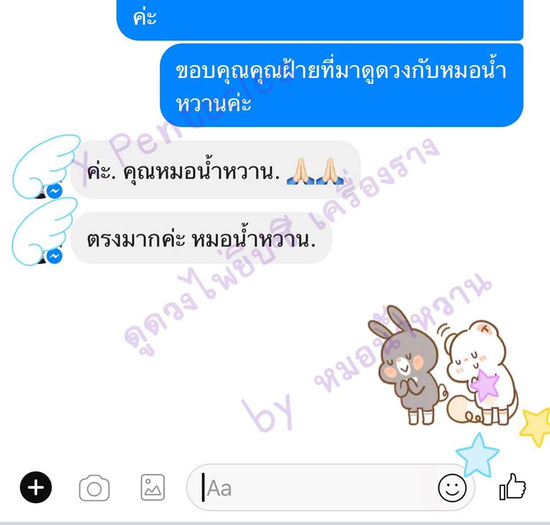Screen dimensions: 550x525
Task: Tap the gray bunny sticker
Action: point(407,365)
